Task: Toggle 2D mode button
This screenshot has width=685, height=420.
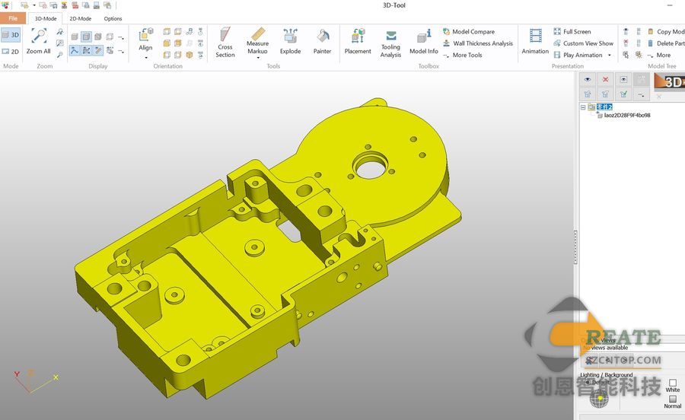Action: click(x=11, y=51)
